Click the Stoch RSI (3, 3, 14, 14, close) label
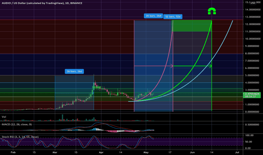Image resolution: width=263 pixels, height=155 pixels. tap(20, 137)
